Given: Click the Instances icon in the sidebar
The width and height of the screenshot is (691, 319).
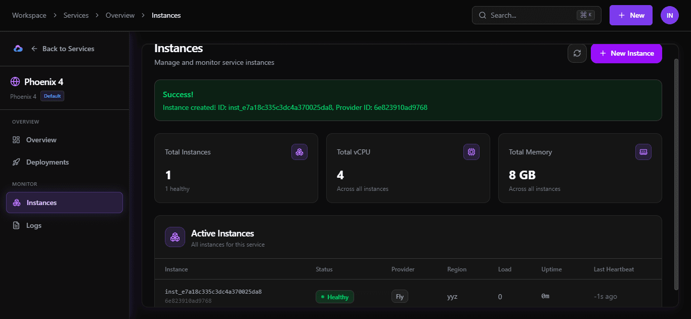Looking at the screenshot, I should click(17, 202).
